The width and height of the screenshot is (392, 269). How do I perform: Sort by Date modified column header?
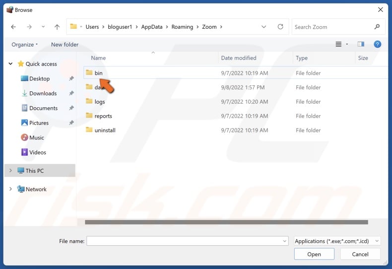pyautogui.click(x=239, y=58)
